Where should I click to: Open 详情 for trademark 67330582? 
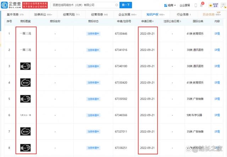217,99
